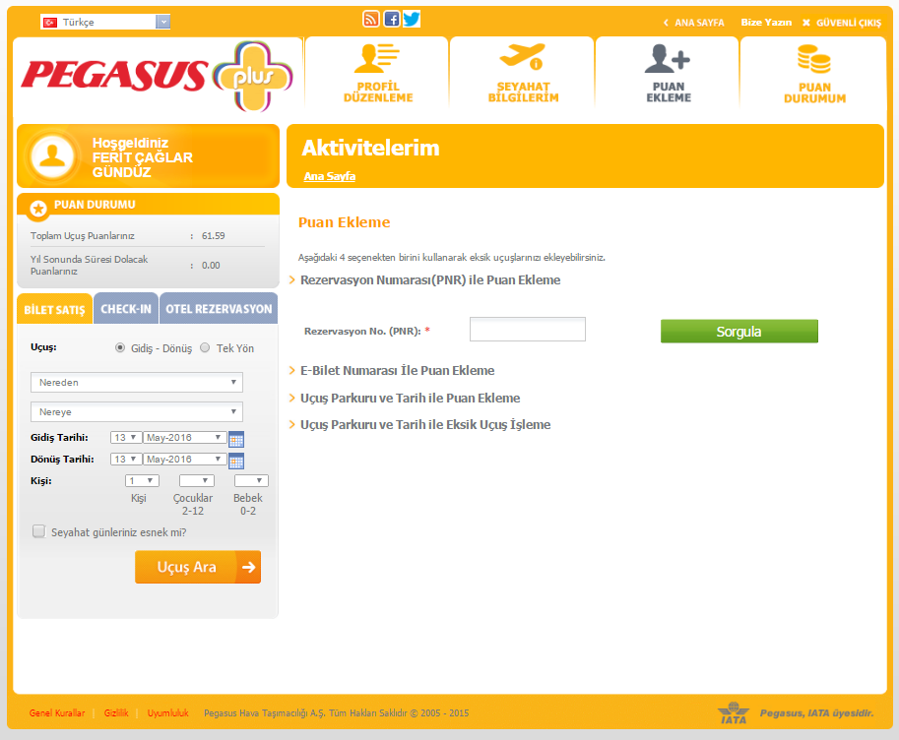Switch to the Otel Rezervasyon tab
Viewport: 899px width, 740px height.
[x=219, y=309]
